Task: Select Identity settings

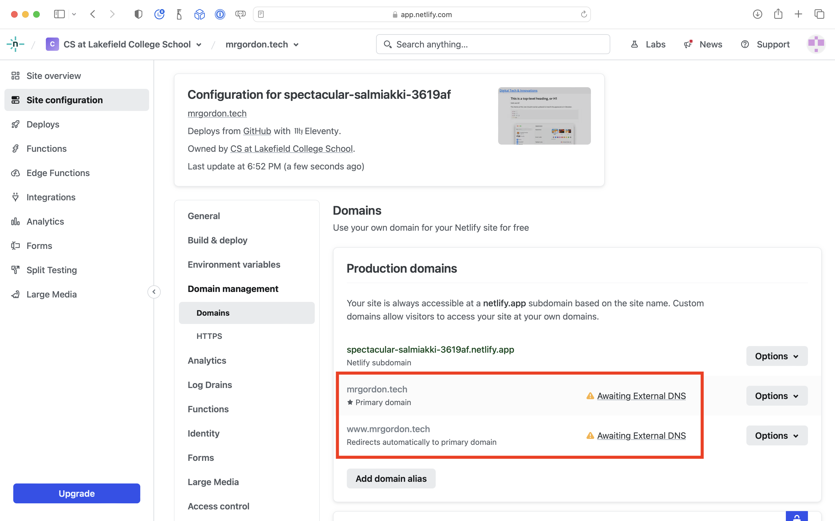Action: [x=204, y=434]
